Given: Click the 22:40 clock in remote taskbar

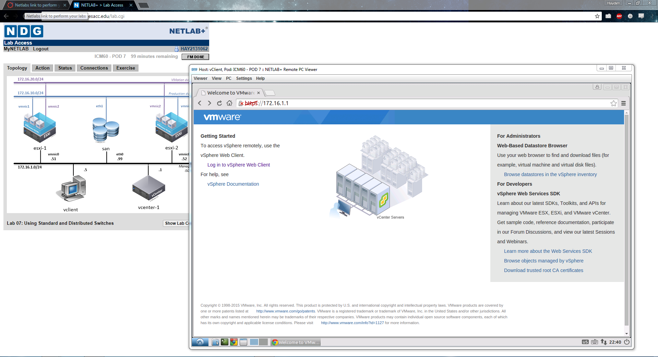Looking at the screenshot, I should (615, 342).
